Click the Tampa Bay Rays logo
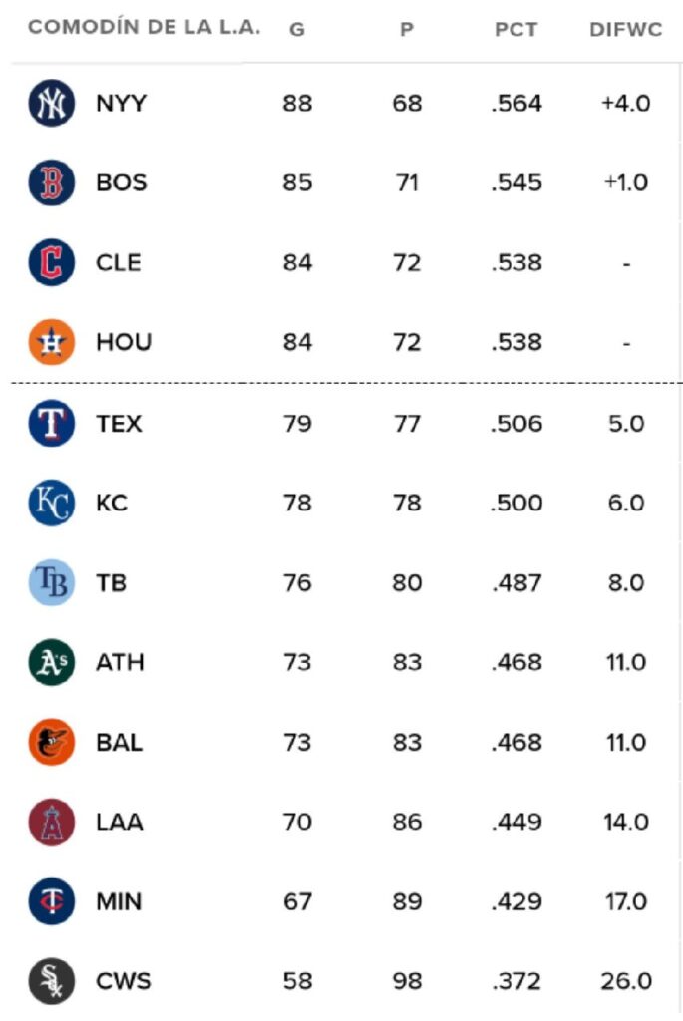Screen dimensions: 683x1021 [52, 583]
